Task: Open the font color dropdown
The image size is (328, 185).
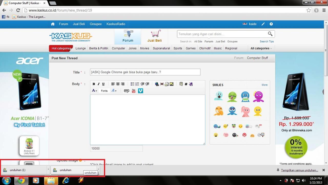Action: (95, 91)
